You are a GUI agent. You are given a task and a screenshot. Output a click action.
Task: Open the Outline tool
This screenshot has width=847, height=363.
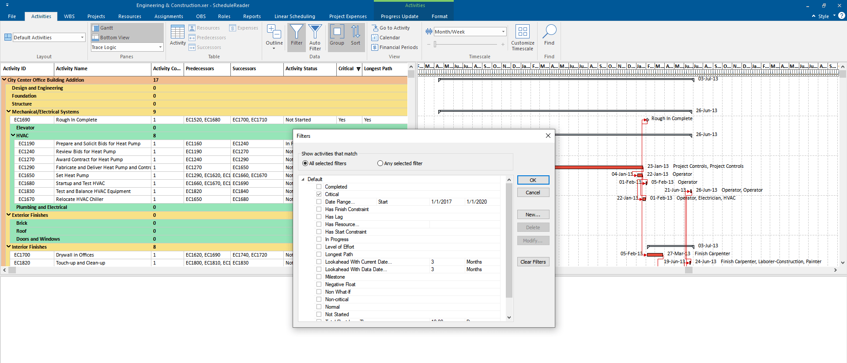(x=274, y=36)
